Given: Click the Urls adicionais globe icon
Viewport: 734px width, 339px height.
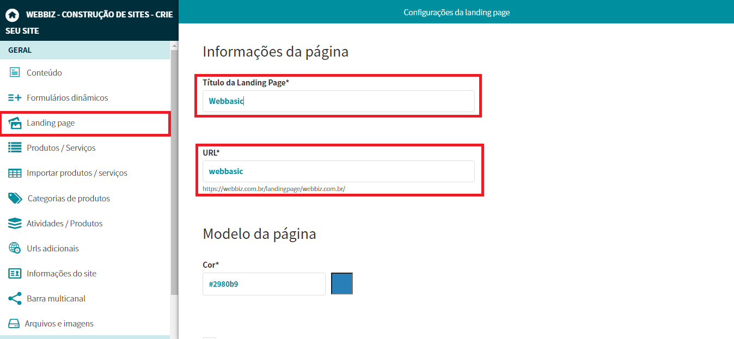Looking at the screenshot, I should (15, 248).
